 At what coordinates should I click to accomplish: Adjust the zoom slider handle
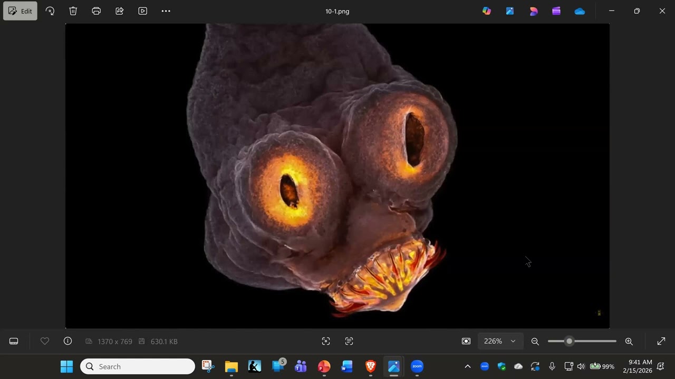point(569,341)
